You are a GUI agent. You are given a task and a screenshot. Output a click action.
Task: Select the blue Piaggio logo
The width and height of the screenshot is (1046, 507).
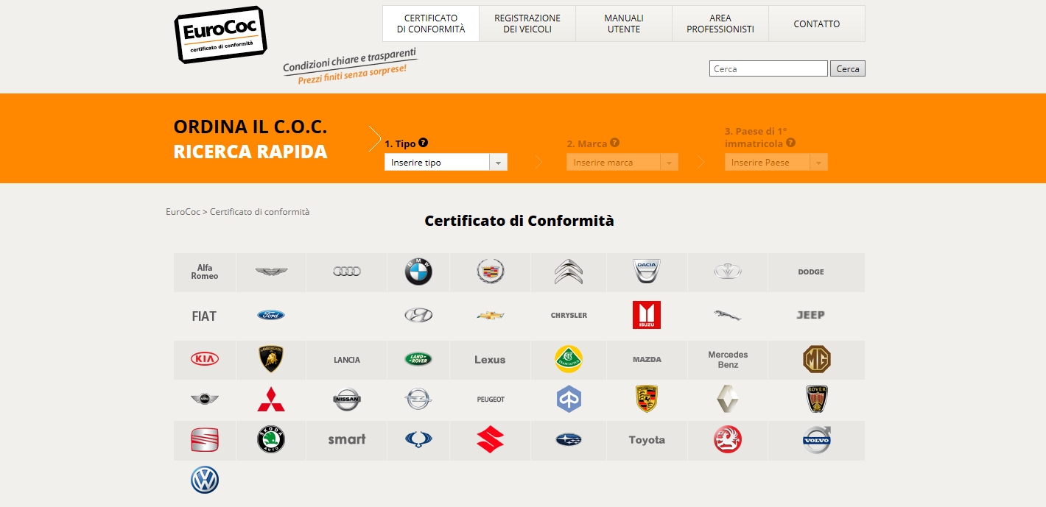tap(569, 399)
